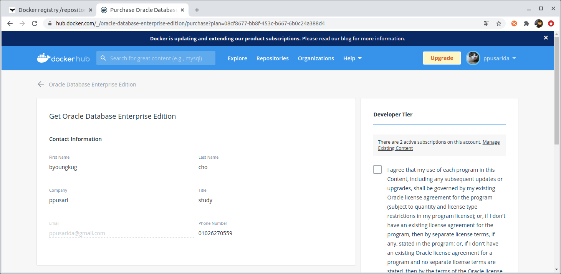Dismiss the blue announcement banner

coord(546,38)
